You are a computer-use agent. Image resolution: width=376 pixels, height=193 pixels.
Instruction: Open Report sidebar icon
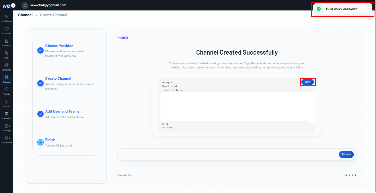(7, 102)
